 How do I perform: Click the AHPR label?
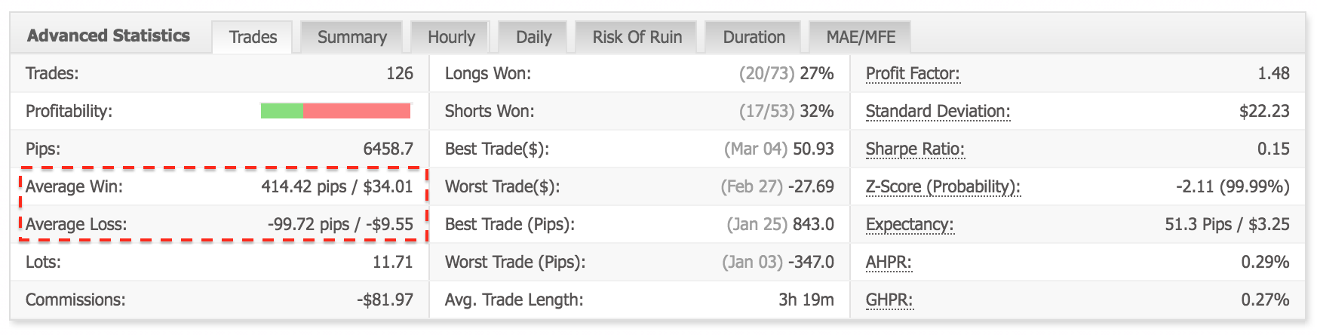[889, 263]
